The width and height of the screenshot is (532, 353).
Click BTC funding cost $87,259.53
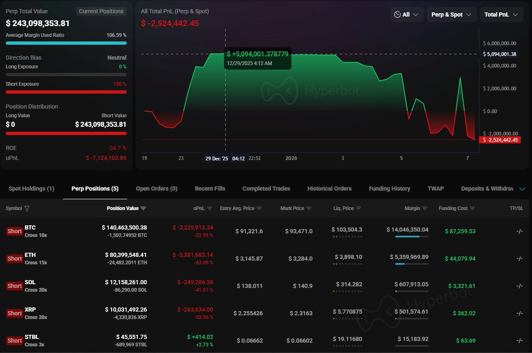460,231
